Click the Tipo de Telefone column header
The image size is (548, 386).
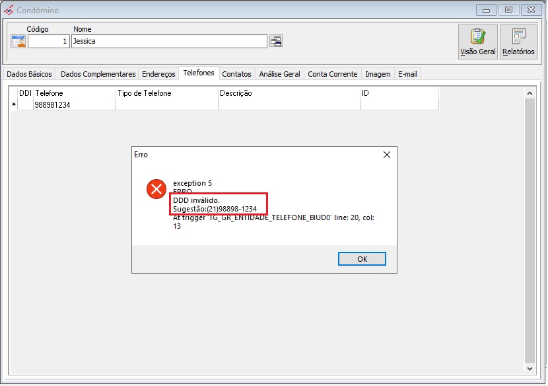point(166,93)
